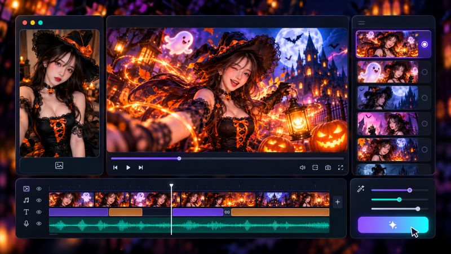Select the microphone voice track icon
The image size is (451, 254).
[x=26, y=224]
